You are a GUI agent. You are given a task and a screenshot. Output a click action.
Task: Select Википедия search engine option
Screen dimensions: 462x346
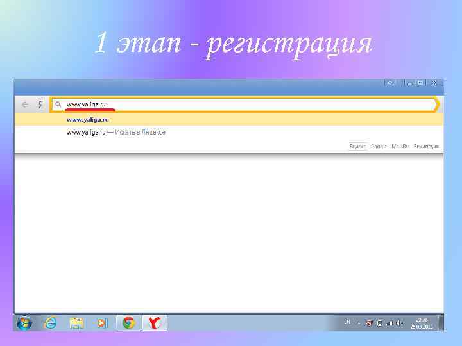pos(426,146)
